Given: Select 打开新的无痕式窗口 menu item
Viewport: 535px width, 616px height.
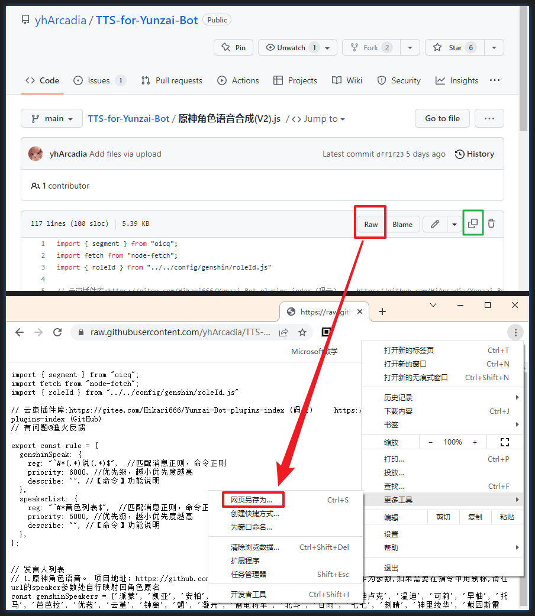Looking at the screenshot, I should coord(443,378).
